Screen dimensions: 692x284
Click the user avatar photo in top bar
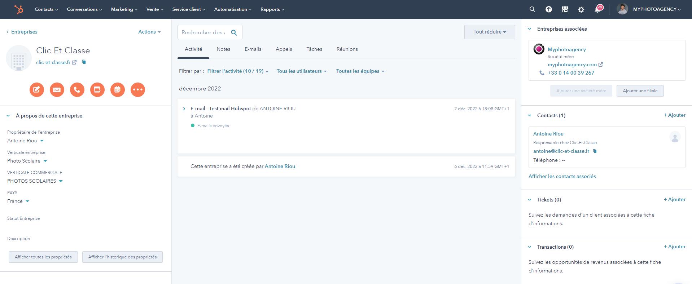(x=622, y=9)
